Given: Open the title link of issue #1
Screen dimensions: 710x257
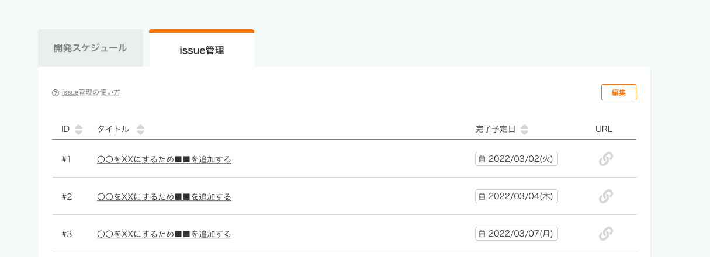Looking at the screenshot, I should (164, 159).
